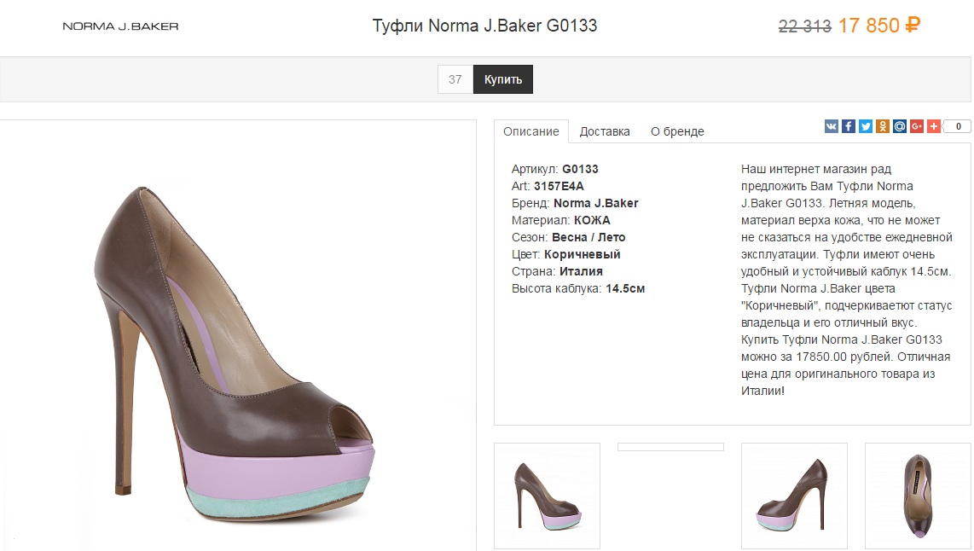Open more share options plus icon
This screenshot has width=974, height=551.
point(934,126)
